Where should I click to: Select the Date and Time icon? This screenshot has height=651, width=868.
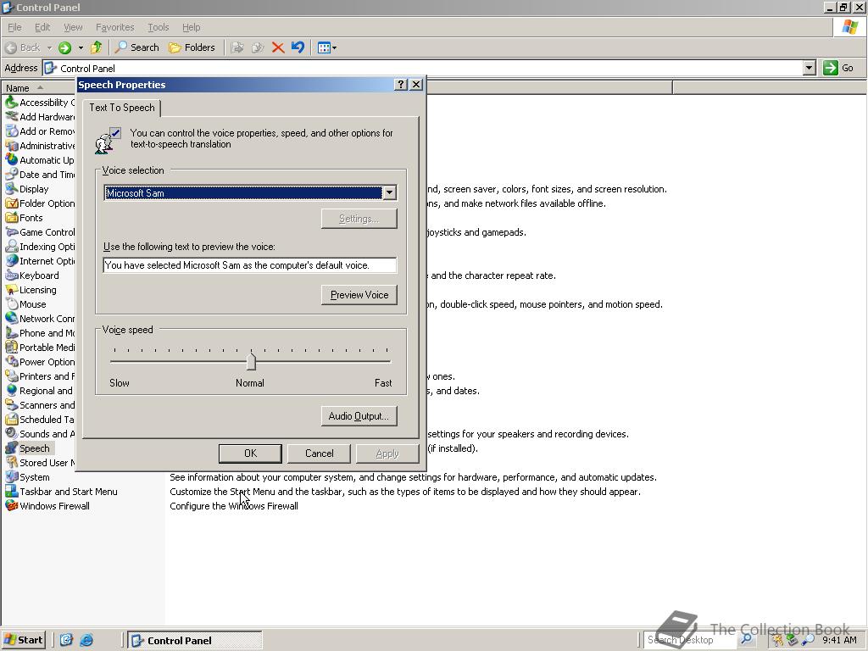click(12, 175)
